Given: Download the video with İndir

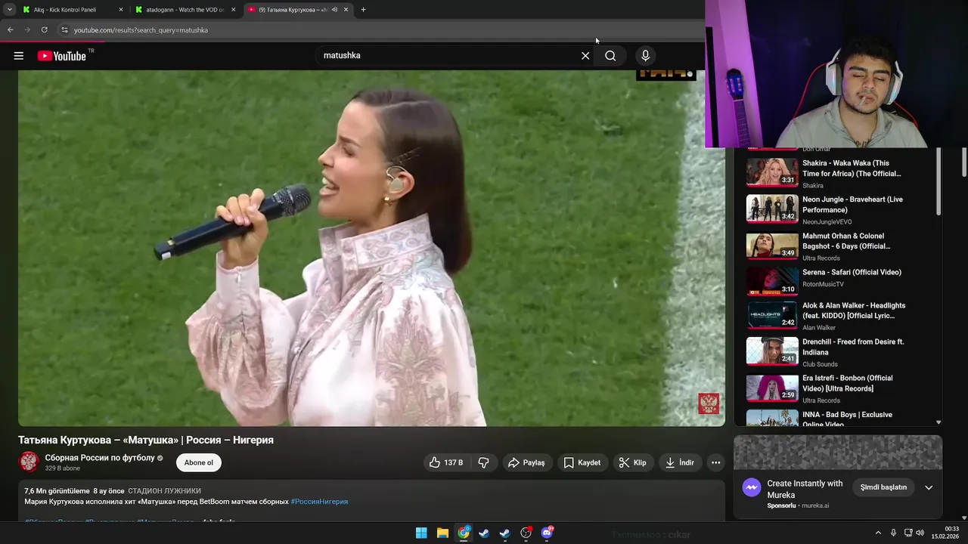Looking at the screenshot, I should pyautogui.click(x=679, y=462).
